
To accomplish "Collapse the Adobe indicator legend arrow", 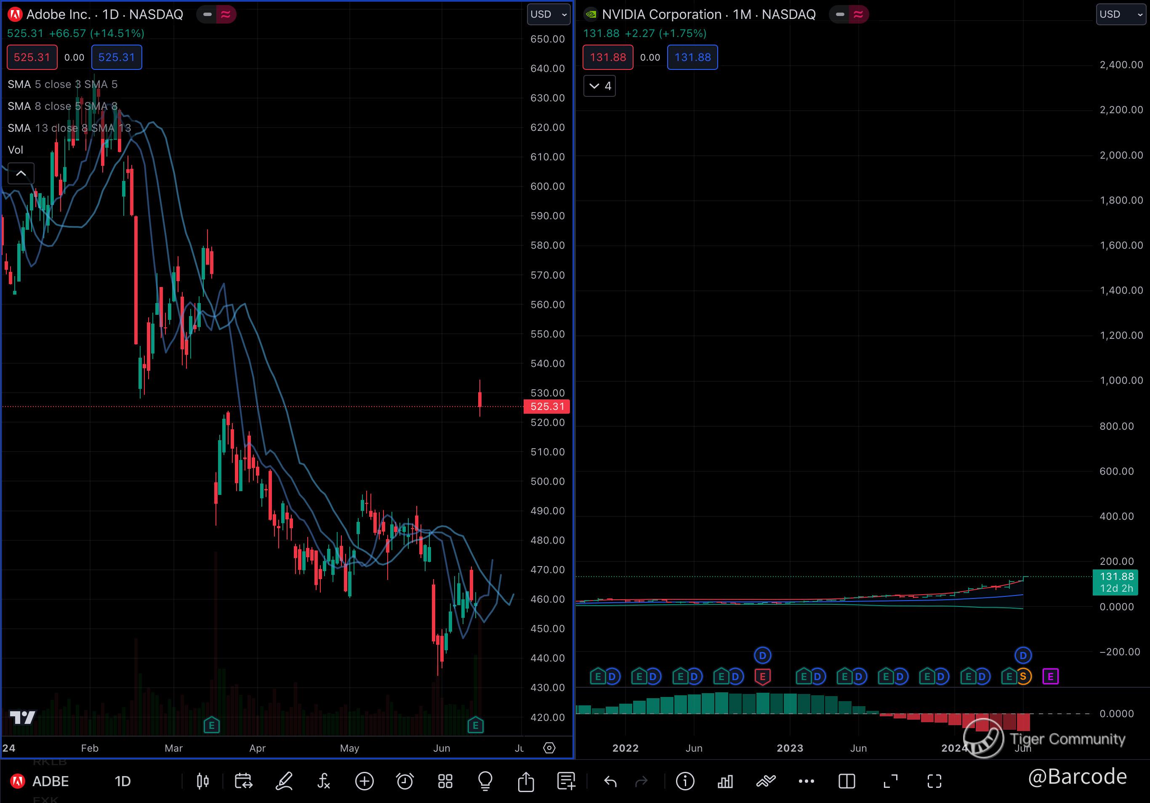I will pos(21,174).
